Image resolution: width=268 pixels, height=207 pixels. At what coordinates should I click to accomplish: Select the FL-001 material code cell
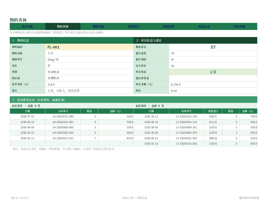(89, 47)
